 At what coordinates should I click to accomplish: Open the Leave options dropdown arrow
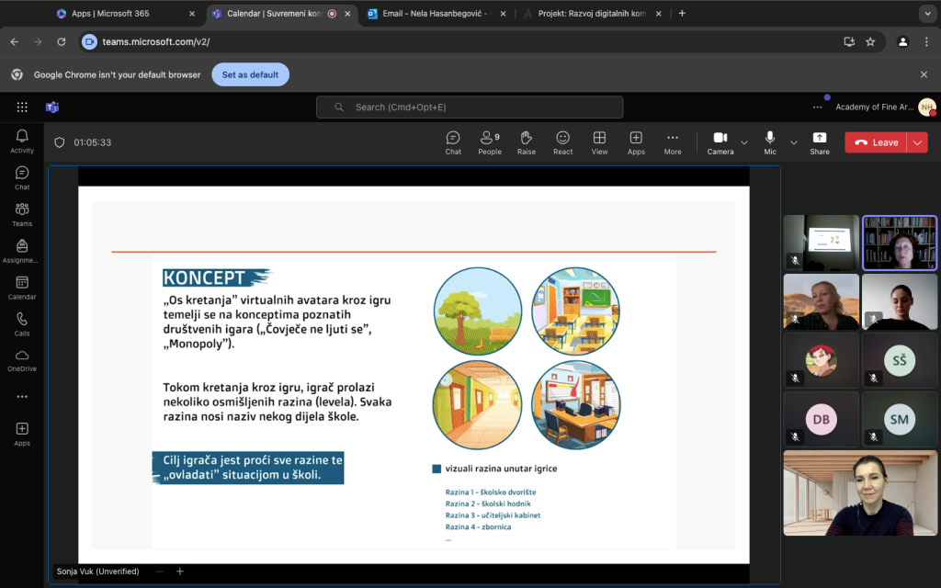pos(917,142)
